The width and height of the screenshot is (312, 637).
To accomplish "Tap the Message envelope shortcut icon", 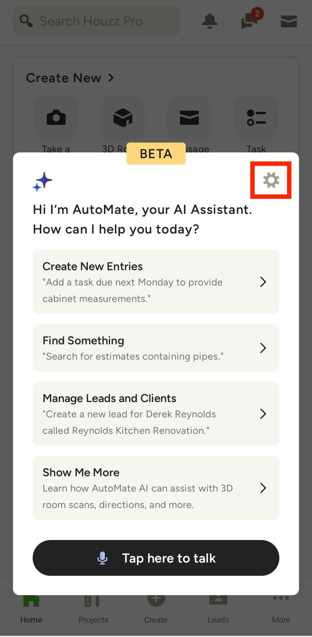I will click(x=189, y=118).
